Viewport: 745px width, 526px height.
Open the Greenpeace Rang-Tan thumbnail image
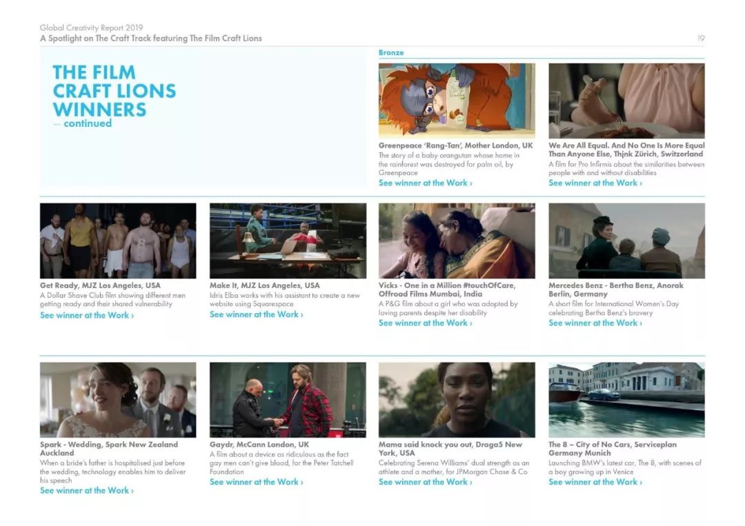[x=457, y=101]
